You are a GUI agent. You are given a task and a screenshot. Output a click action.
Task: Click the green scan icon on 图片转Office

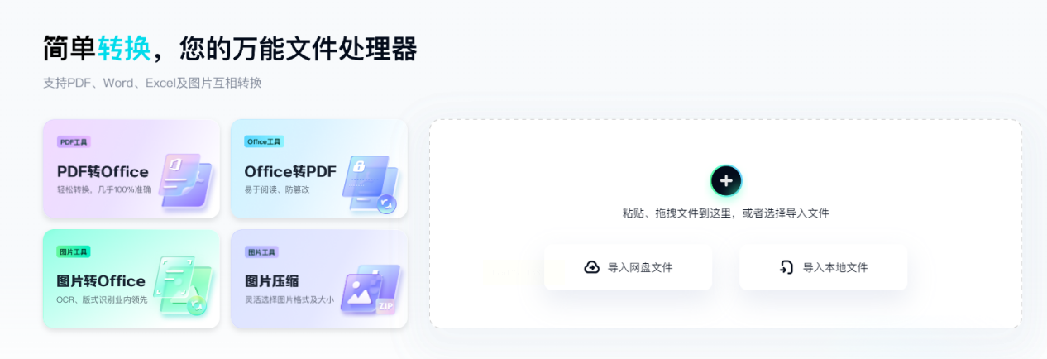pos(183,286)
